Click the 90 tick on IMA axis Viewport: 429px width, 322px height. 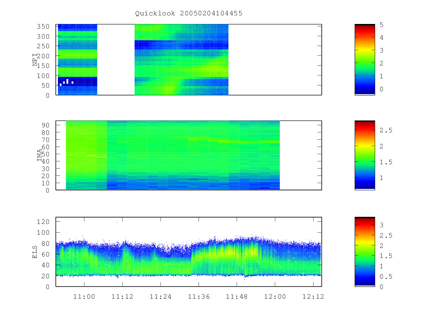(x=46, y=125)
